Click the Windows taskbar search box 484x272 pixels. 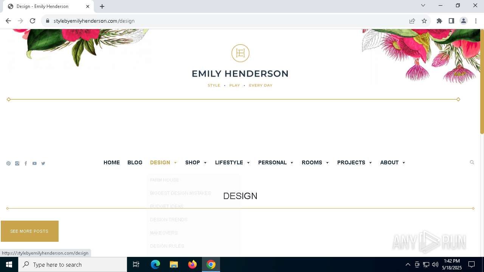coord(73,264)
